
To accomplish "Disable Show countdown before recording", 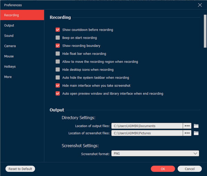I will pyautogui.click(x=58, y=30).
